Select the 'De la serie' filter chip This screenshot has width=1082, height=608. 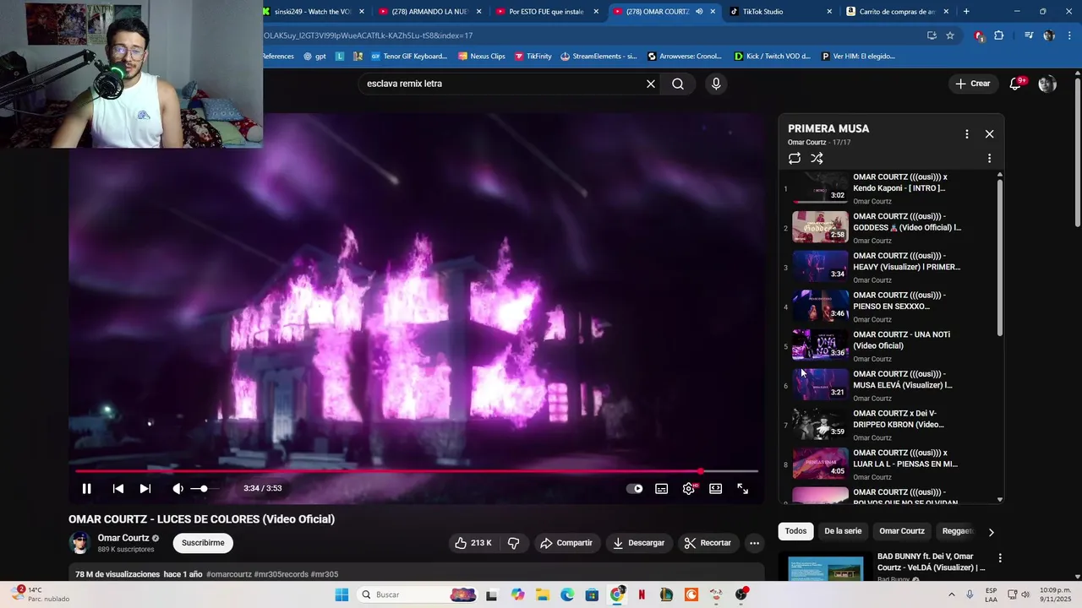click(x=843, y=531)
